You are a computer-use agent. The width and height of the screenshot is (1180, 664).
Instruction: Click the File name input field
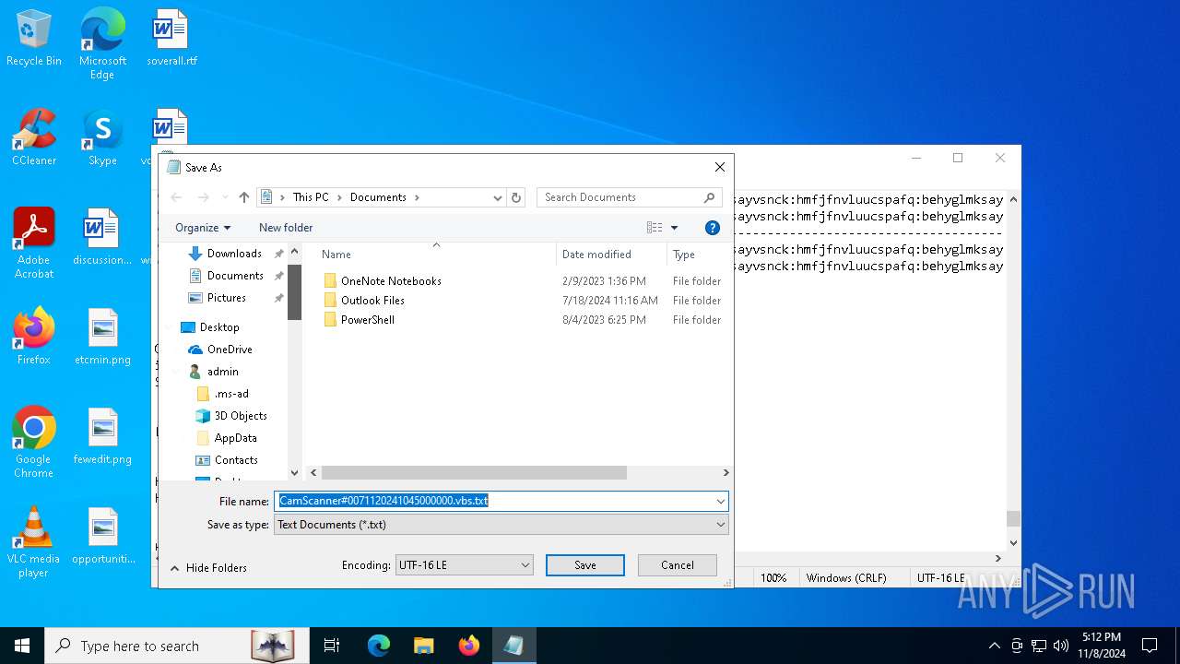[x=493, y=502]
